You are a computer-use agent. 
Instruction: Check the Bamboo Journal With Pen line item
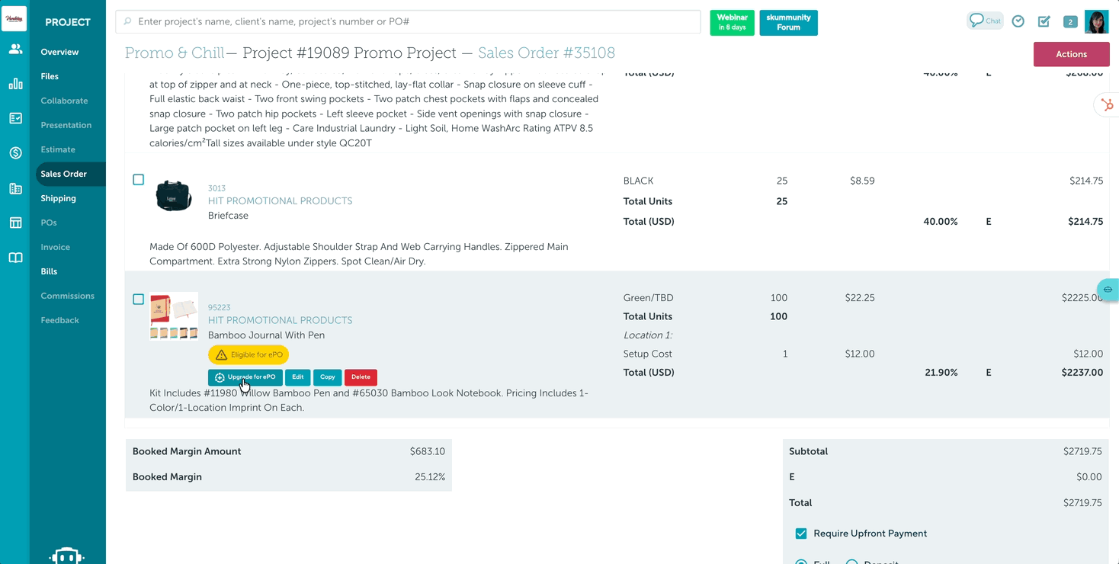tap(138, 300)
